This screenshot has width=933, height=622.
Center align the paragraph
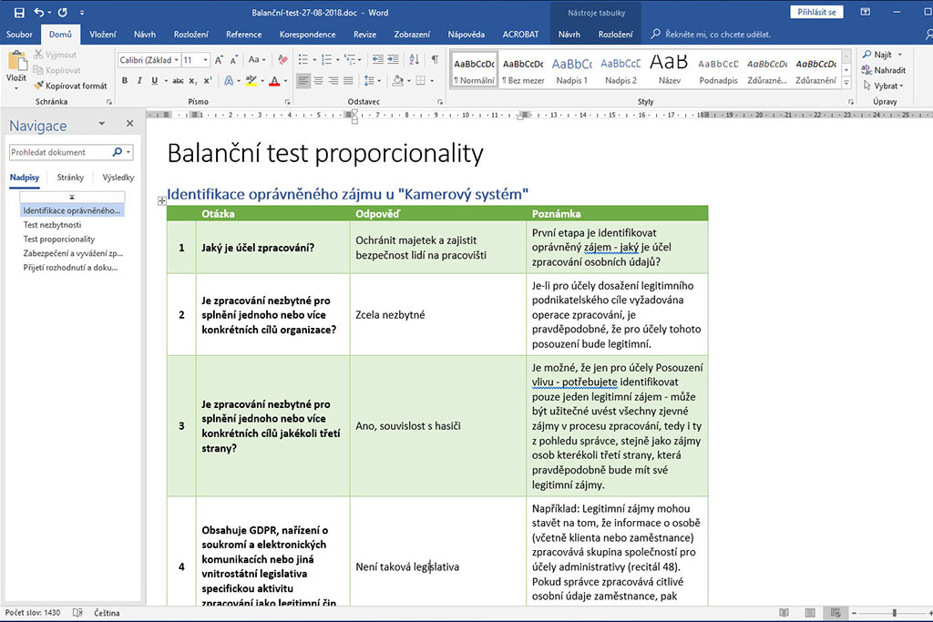318,81
